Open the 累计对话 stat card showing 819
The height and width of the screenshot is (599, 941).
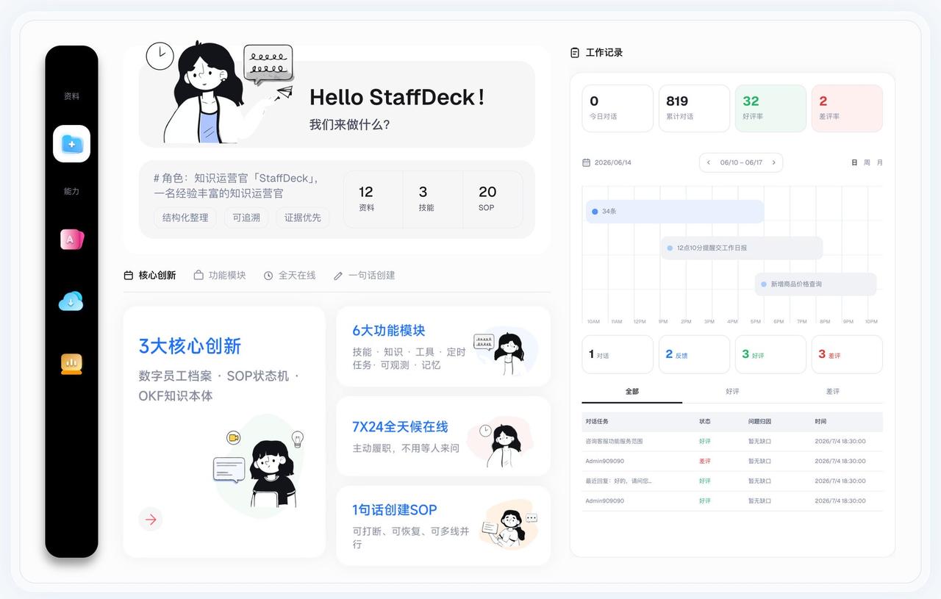(x=694, y=108)
